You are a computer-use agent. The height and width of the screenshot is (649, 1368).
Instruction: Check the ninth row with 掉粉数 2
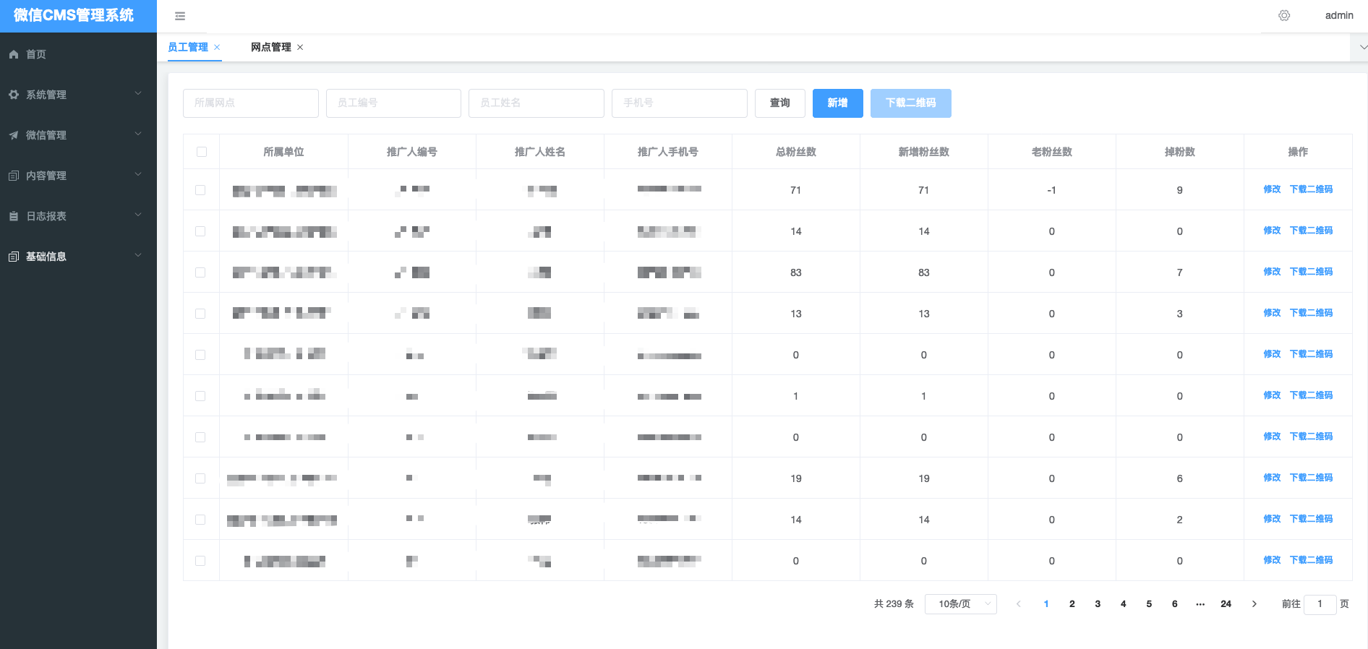pos(200,520)
